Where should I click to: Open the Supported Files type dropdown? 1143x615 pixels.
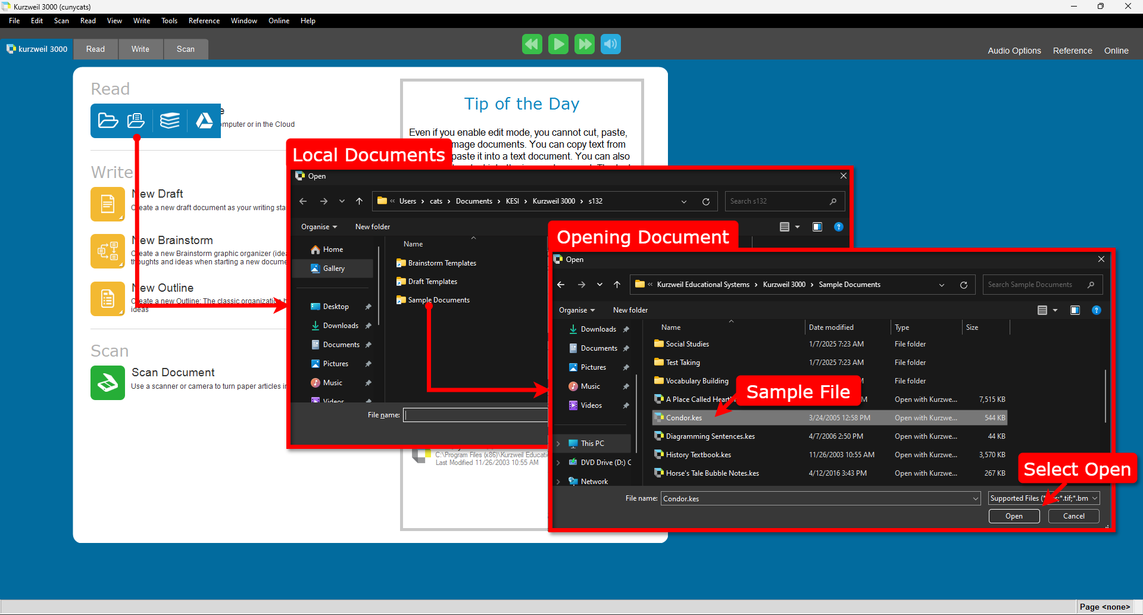click(1044, 498)
